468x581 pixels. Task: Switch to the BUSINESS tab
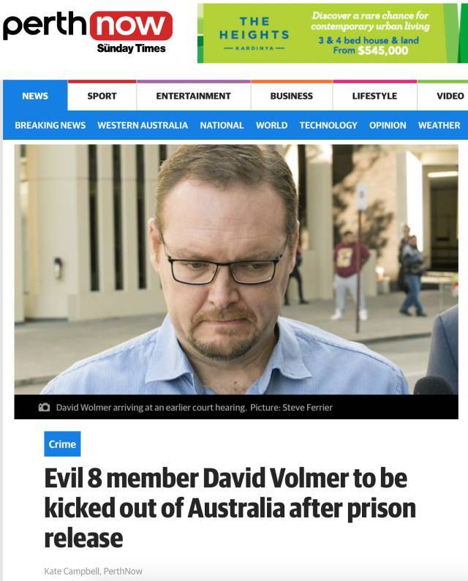click(291, 96)
